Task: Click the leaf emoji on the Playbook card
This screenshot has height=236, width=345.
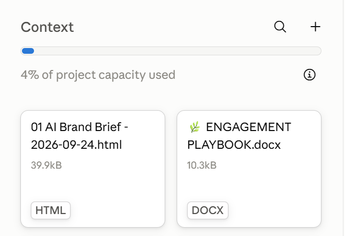Action: pos(195,127)
